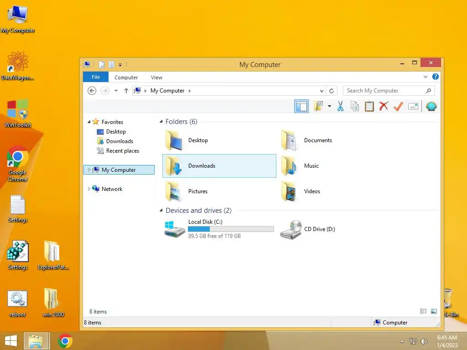The height and width of the screenshot is (350, 467).
Task: Collapse the Favorites tree node
Action: pos(89,122)
